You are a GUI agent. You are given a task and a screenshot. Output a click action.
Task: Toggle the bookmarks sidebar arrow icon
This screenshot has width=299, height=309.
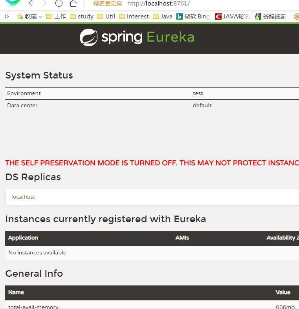(x=7, y=16)
